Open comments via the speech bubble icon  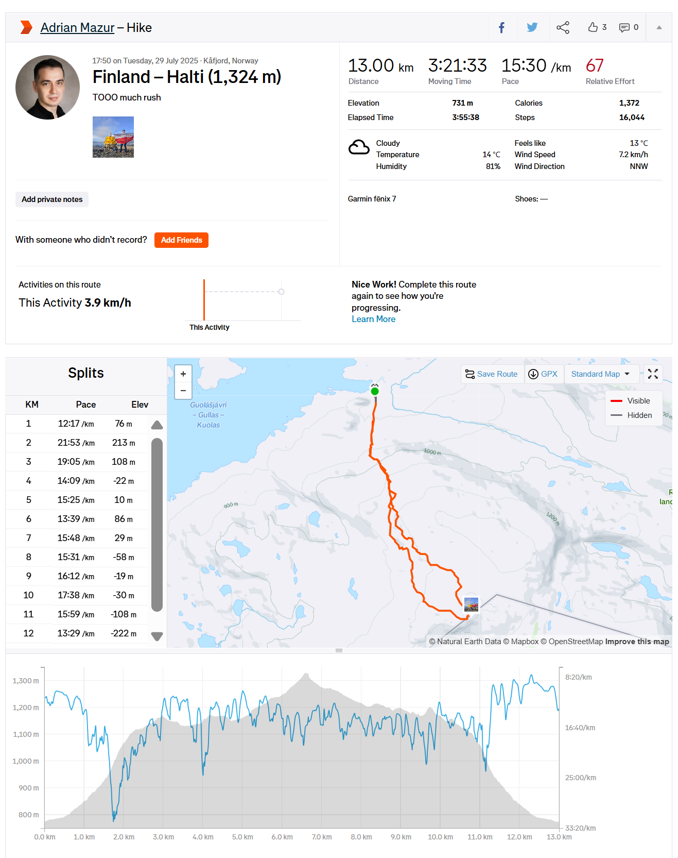click(x=624, y=27)
